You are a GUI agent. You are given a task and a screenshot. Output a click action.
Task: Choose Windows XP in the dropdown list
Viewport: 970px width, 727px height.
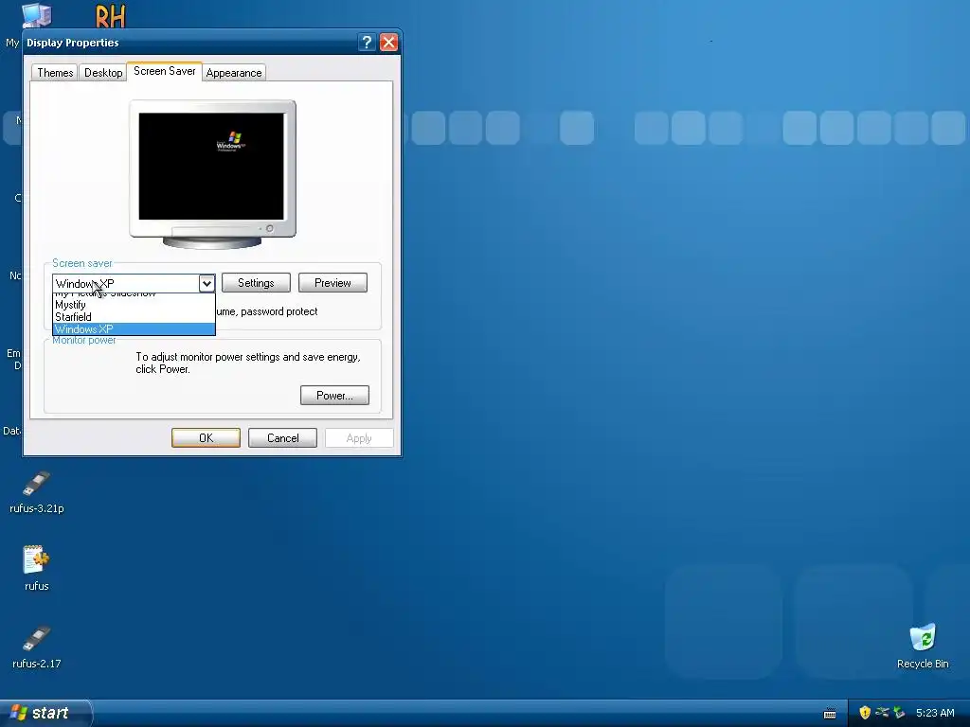(134, 329)
